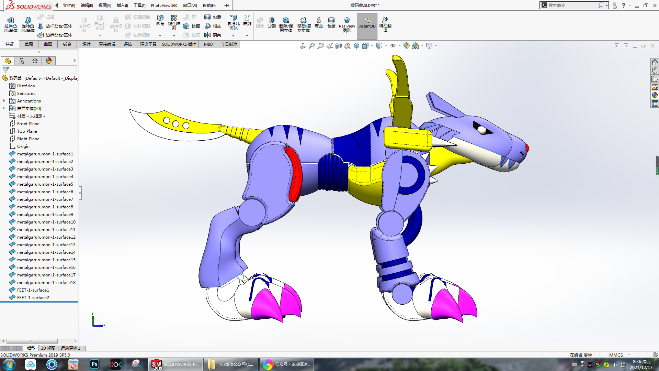Open dropdown arrow under Reference Geometry
659x371 pixels.
pos(233,36)
